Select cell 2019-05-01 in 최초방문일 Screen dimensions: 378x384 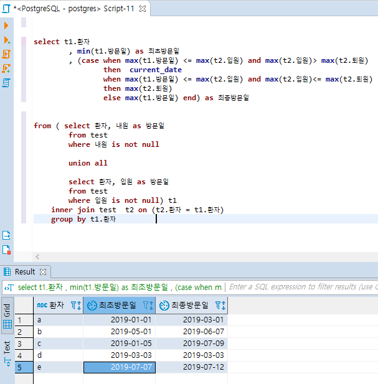pos(120,332)
